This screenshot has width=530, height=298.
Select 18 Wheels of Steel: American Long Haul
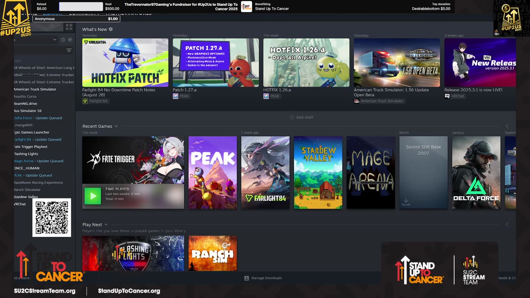pos(44,68)
